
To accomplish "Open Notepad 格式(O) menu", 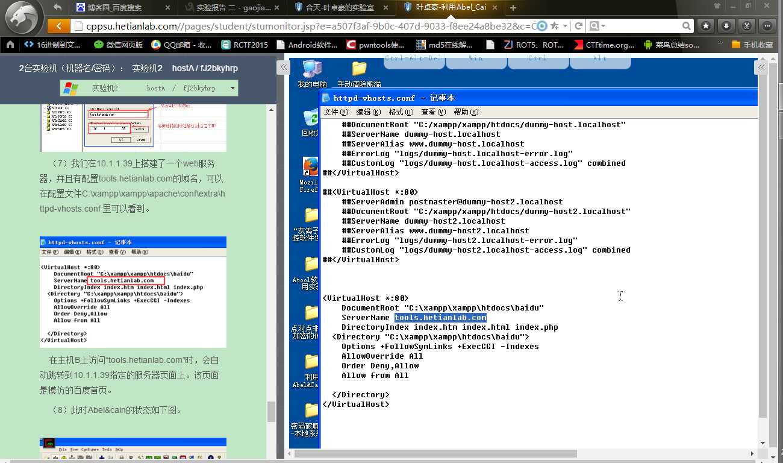I will [401, 112].
